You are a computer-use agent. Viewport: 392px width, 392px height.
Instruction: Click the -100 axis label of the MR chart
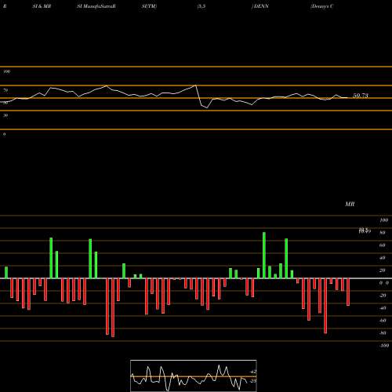(384, 346)
